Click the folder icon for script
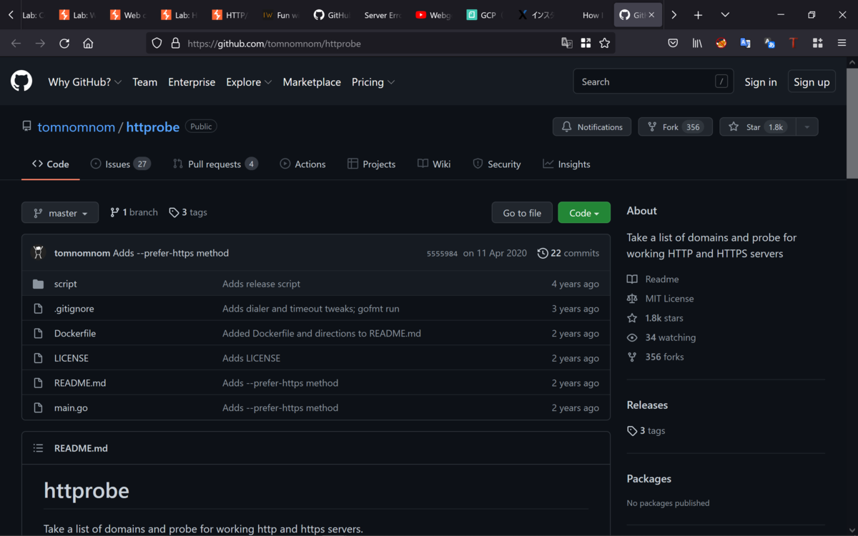858x536 pixels. 38,284
